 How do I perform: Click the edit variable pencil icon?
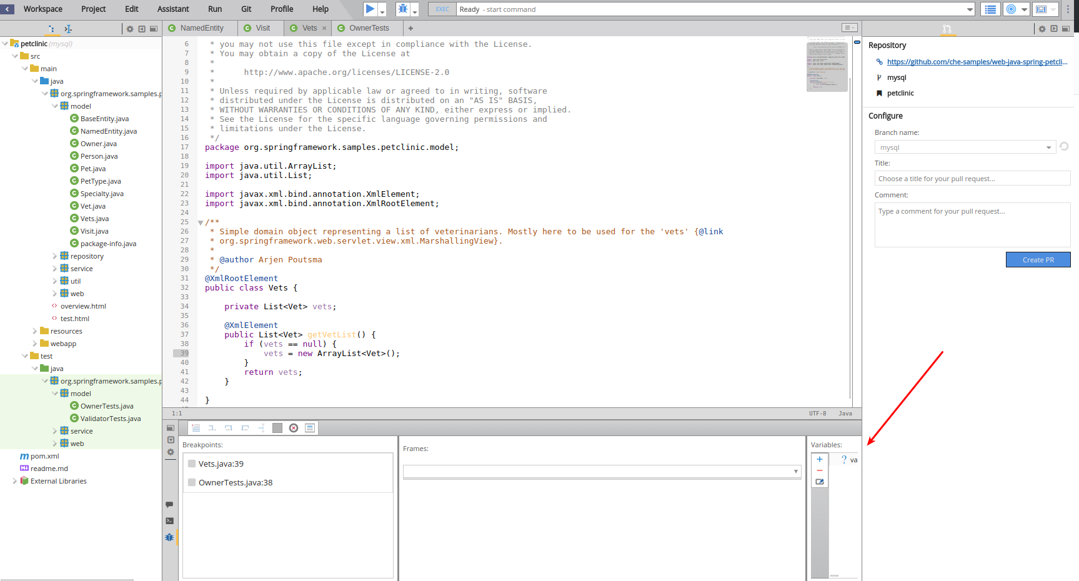pyautogui.click(x=820, y=482)
